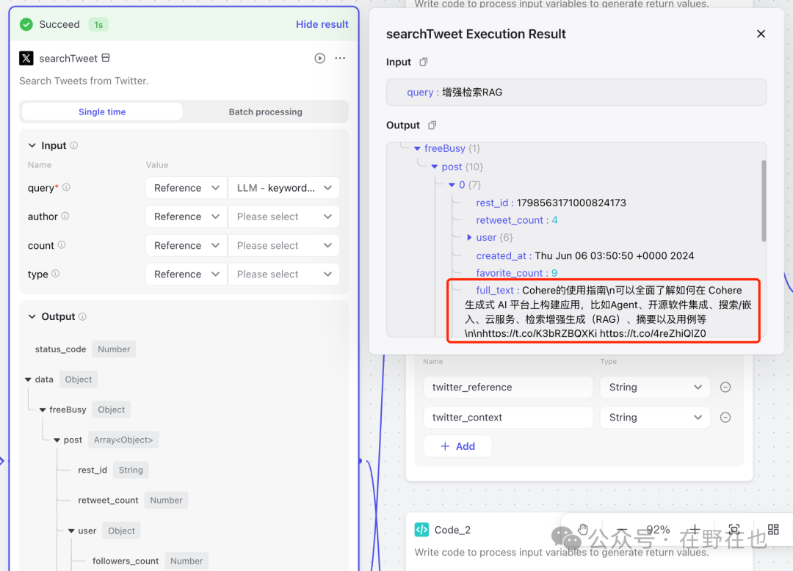This screenshot has width=793, height=571.
Task: Run the searchTweet node with play icon
Action: click(x=319, y=58)
